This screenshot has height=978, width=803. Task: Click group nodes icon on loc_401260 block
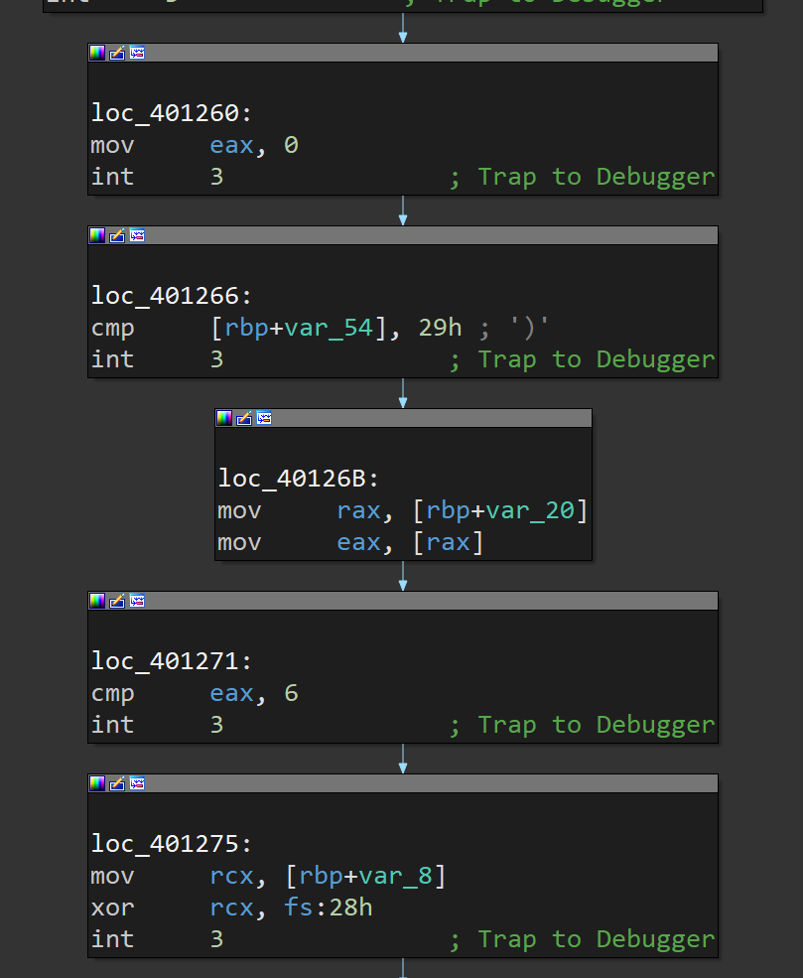[137, 53]
